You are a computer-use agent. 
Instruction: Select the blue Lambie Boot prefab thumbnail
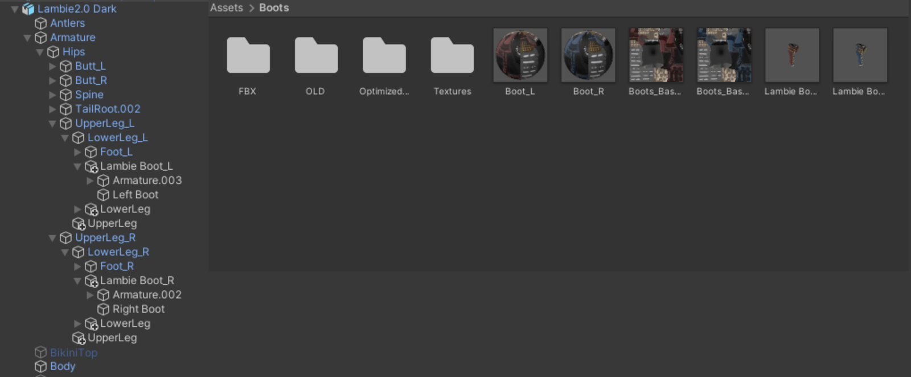point(860,55)
